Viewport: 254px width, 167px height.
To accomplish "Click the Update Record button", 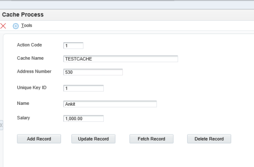I will click(x=93, y=139).
